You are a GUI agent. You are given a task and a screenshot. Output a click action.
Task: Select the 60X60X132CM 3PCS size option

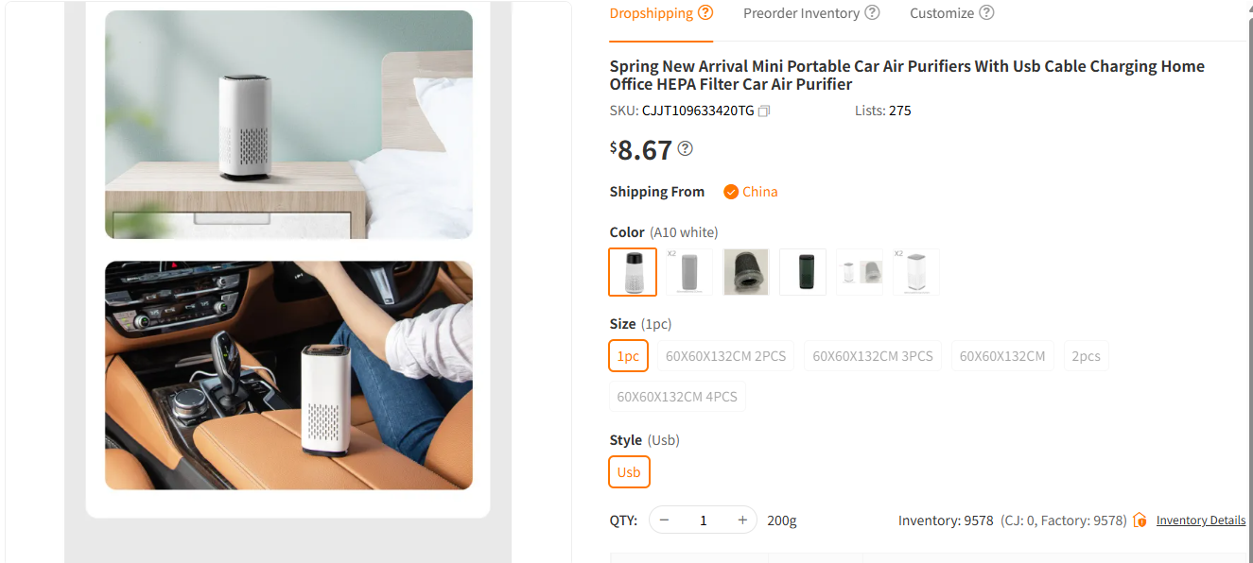point(872,355)
